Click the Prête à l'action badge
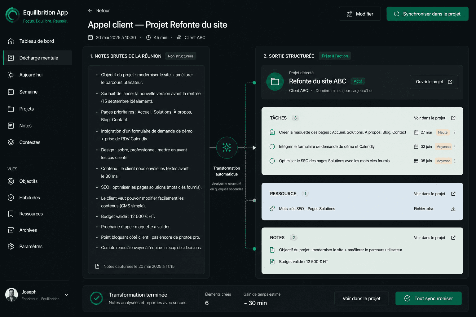This screenshot has height=317, width=476. point(335,56)
